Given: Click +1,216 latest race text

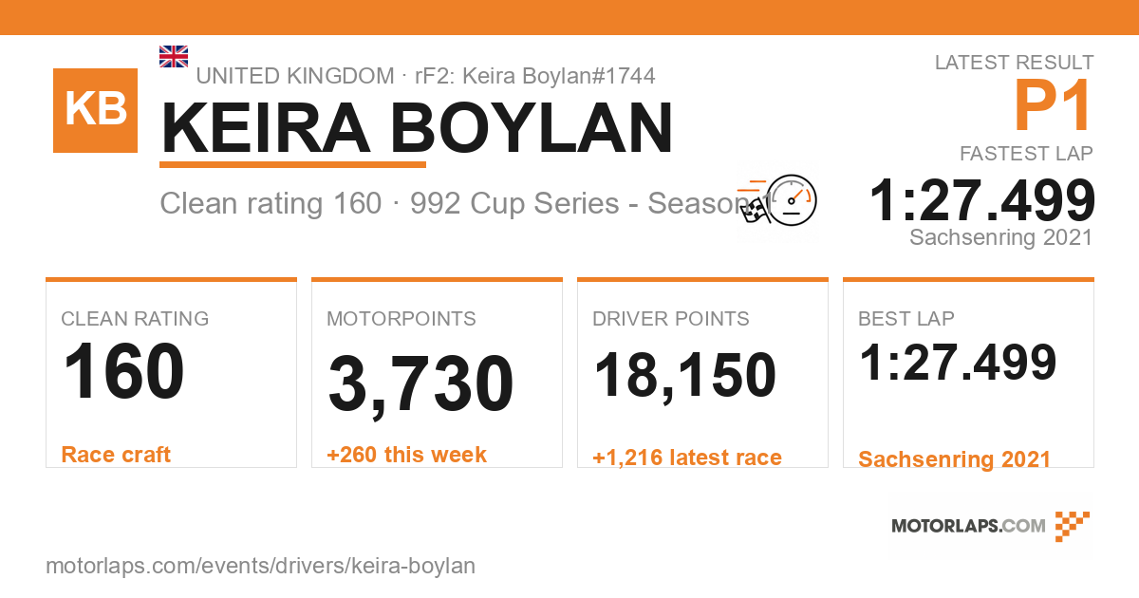Looking at the screenshot, I should [687, 458].
